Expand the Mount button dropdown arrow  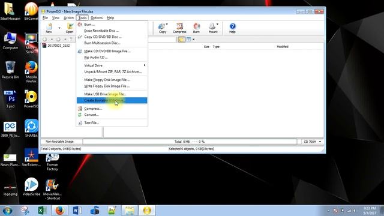(x=217, y=24)
